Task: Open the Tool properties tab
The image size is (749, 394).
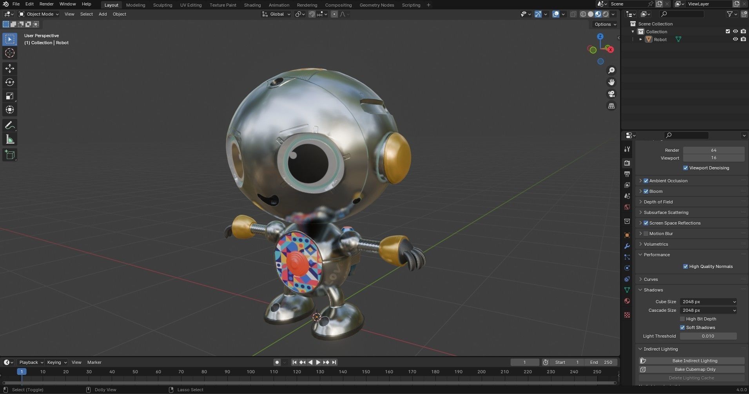Action: tap(627, 149)
